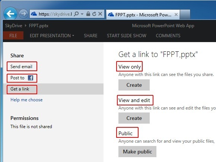Select the FPPT.pptx browser tab

[143, 15]
